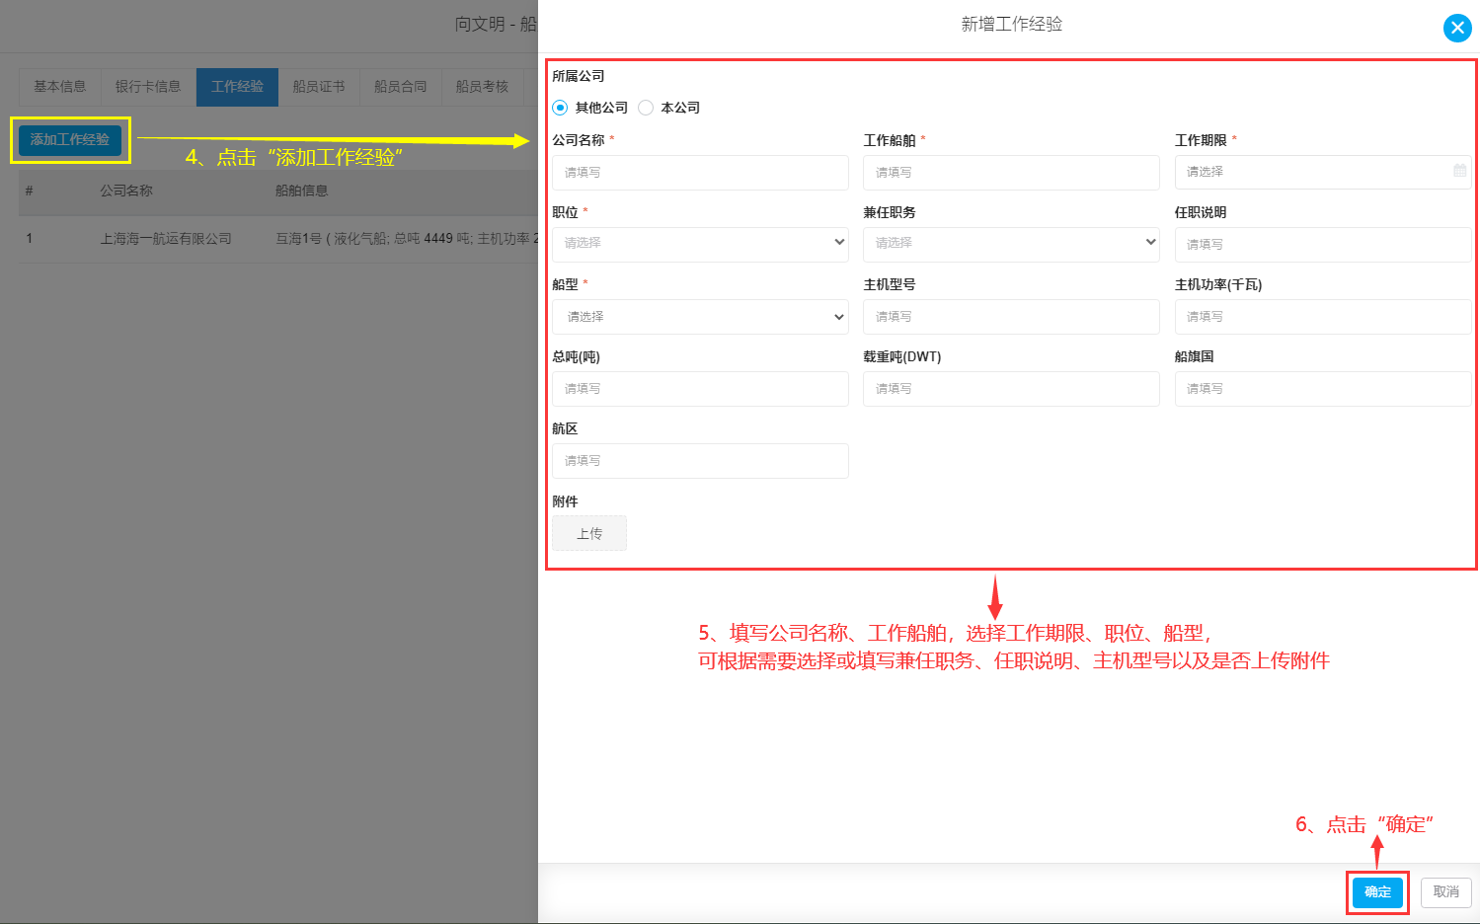1480x924 pixels.
Task: Focus the 船旗国 input field
Action: [x=1322, y=389]
